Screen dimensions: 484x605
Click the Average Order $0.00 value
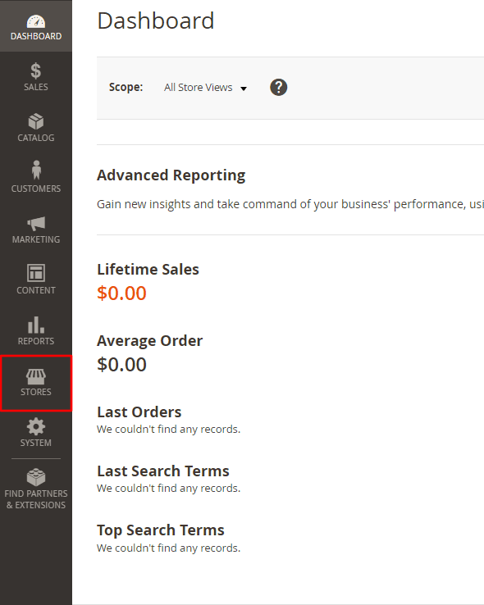[x=121, y=365]
